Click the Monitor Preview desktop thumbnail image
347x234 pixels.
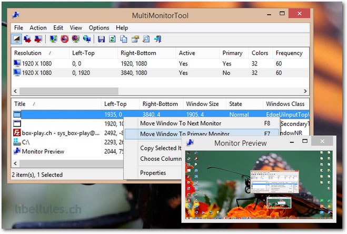259,185
